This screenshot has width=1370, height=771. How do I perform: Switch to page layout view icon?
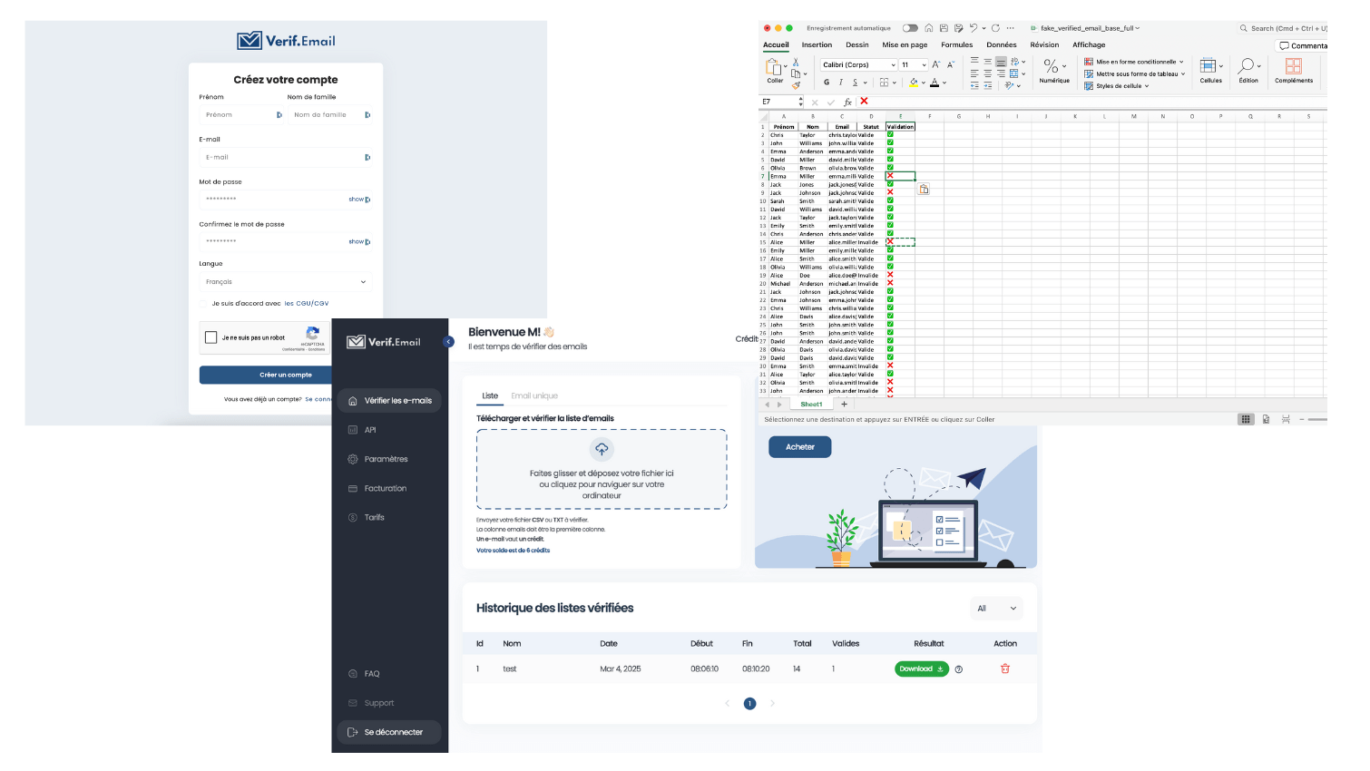(1266, 419)
